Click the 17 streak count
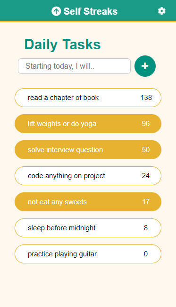The image size is (176, 307). tap(146, 202)
